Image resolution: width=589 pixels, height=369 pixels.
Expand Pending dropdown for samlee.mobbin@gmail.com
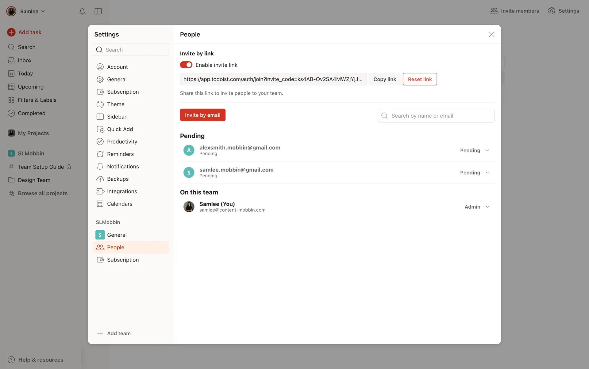click(474, 173)
